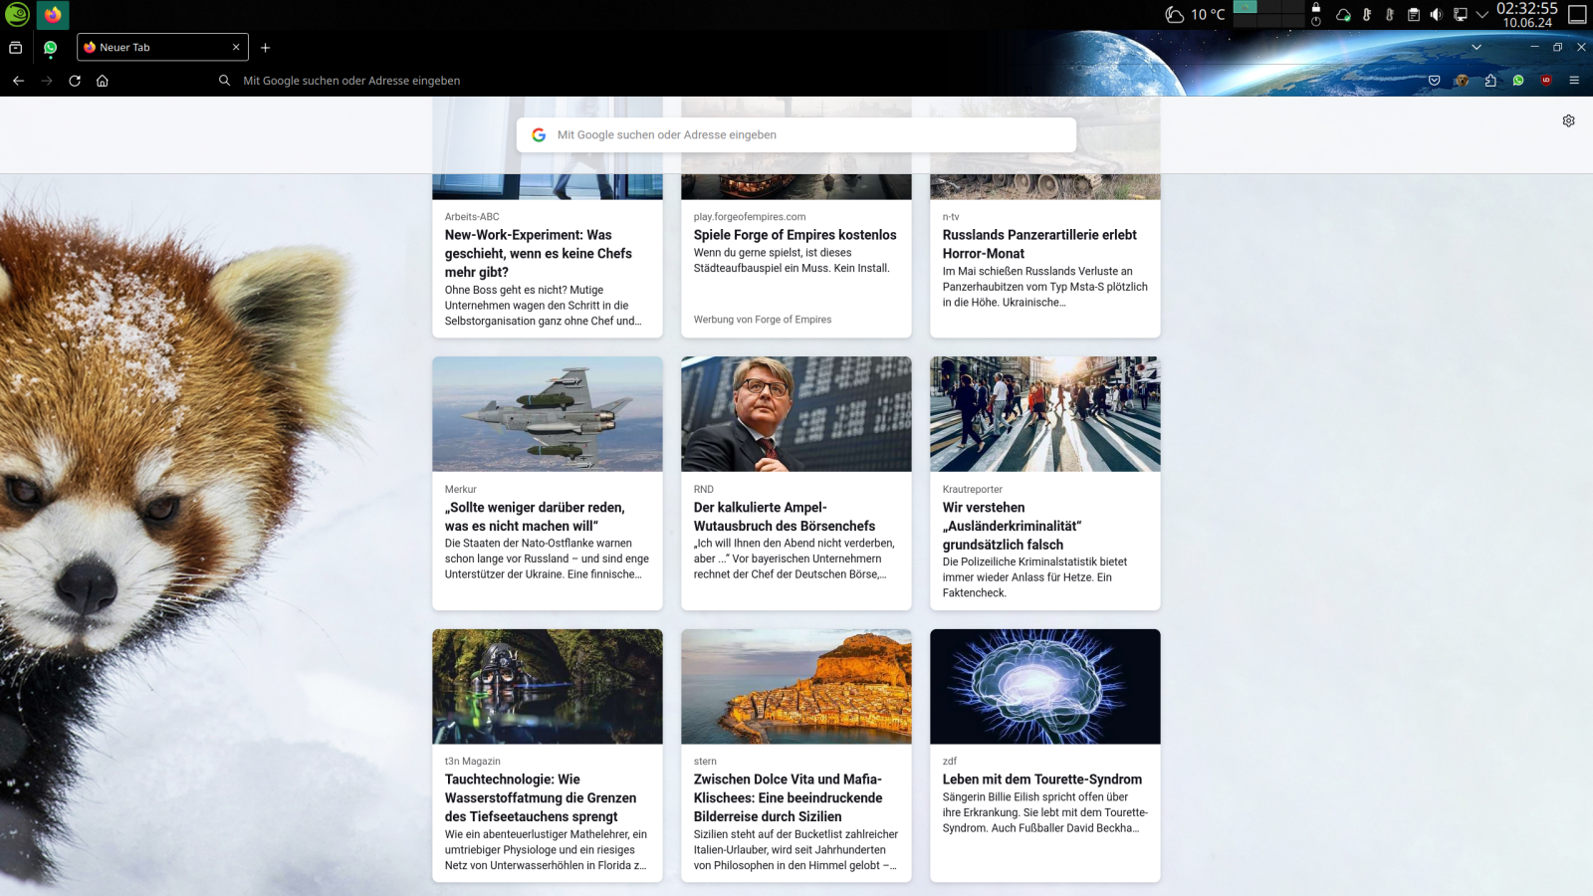Click the Pocket save icon
This screenshot has width=1593, height=896.
(x=1434, y=81)
